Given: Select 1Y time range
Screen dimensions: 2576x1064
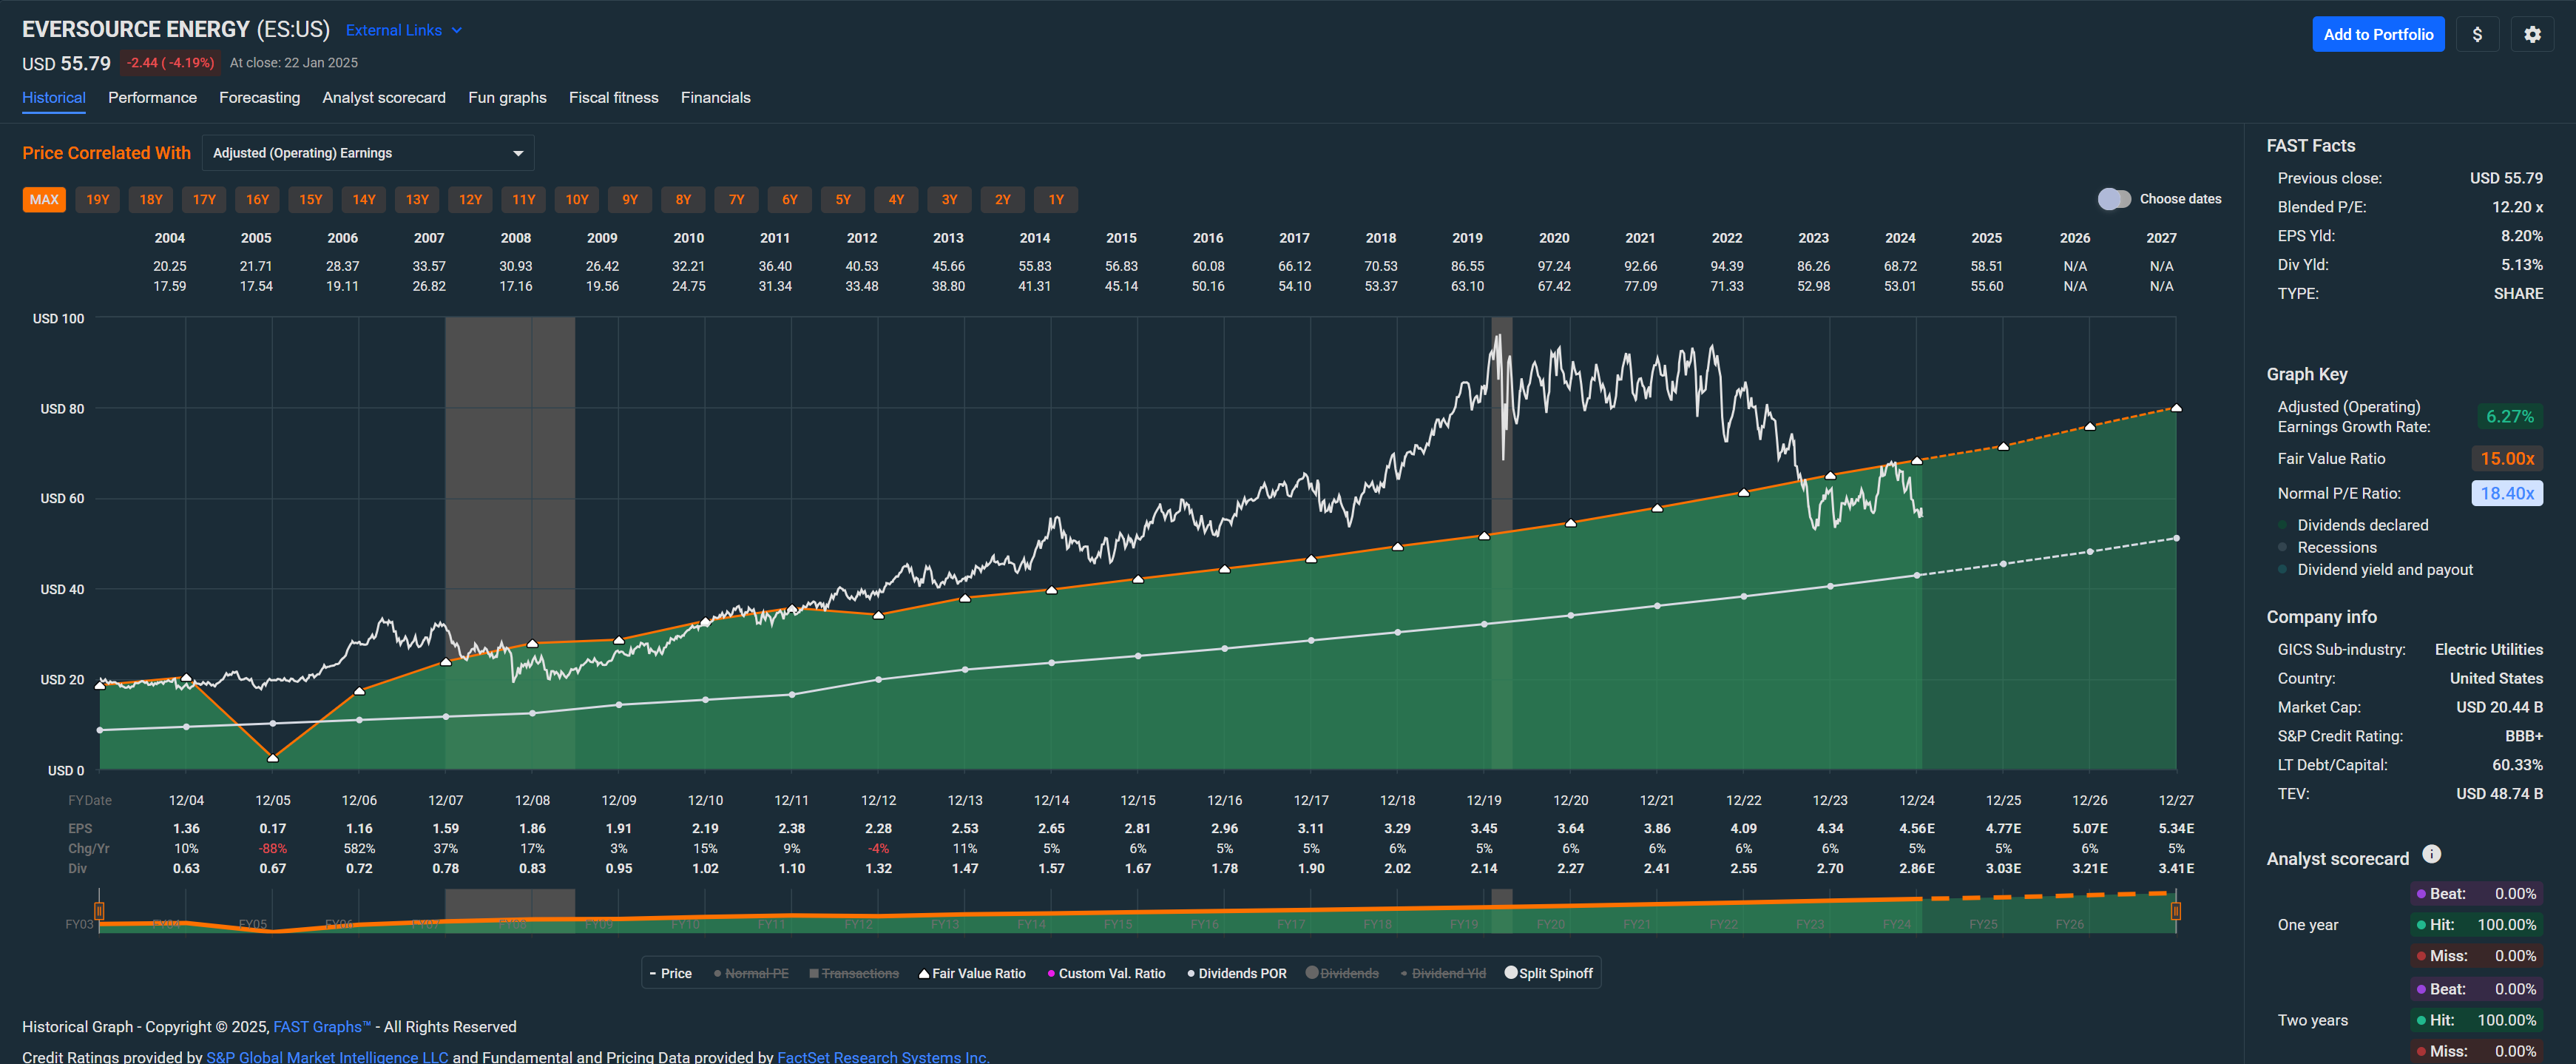Looking at the screenshot, I should [x=1055, y=199].
